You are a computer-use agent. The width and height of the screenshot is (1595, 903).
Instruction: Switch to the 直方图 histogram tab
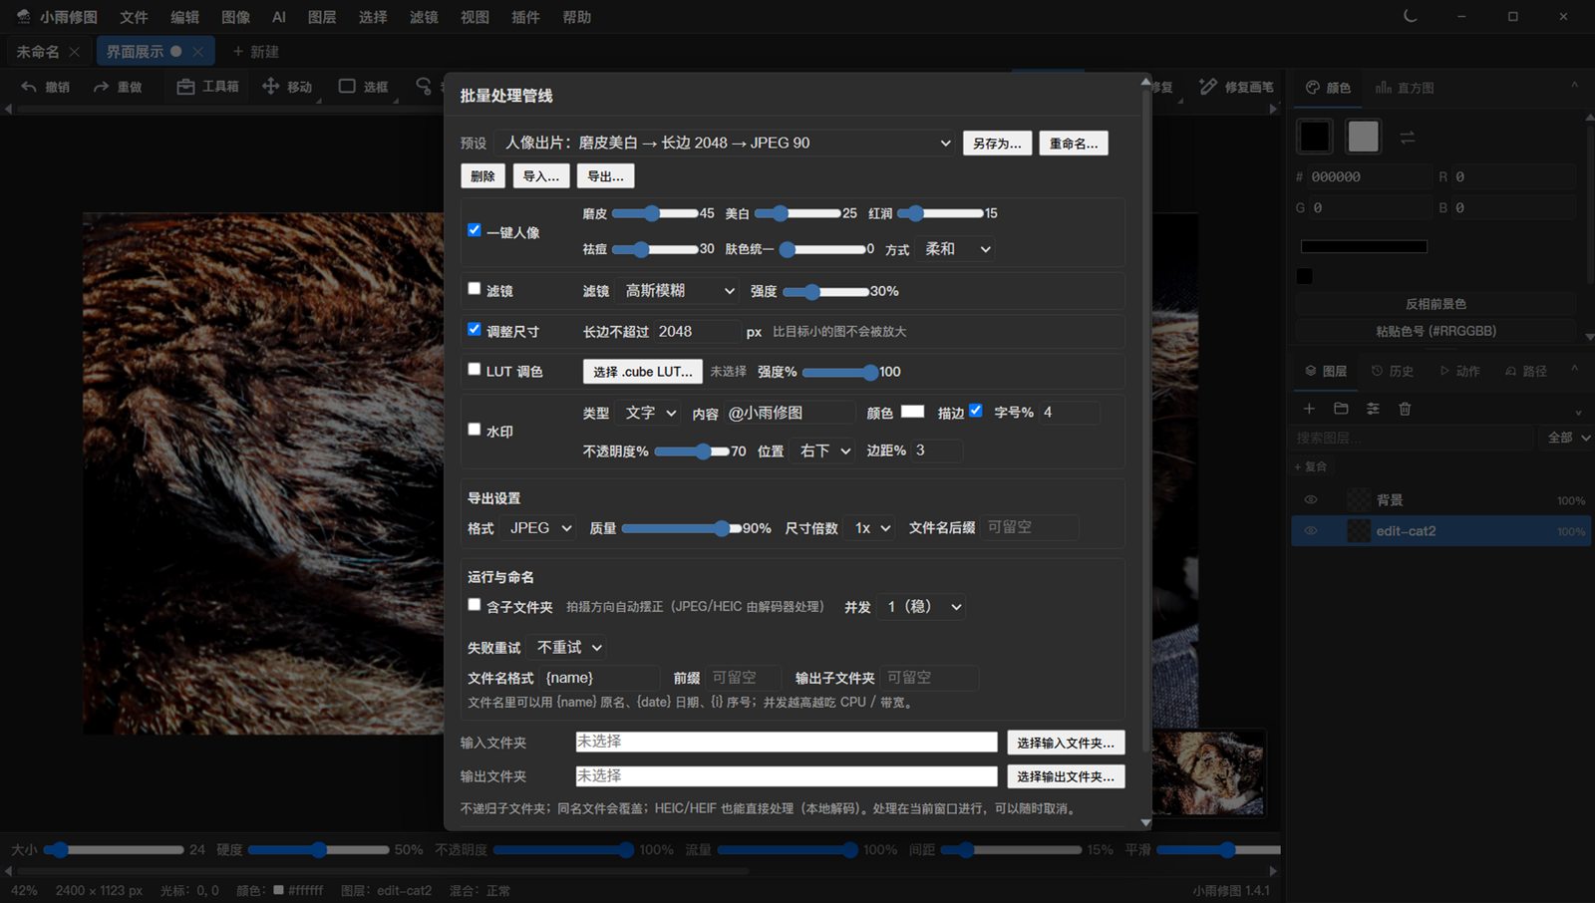coord(1405,88)
